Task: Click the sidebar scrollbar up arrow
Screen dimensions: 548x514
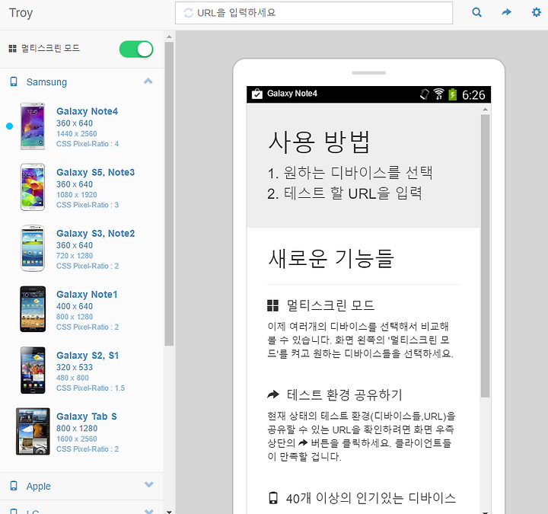Action: pos(169,37)
